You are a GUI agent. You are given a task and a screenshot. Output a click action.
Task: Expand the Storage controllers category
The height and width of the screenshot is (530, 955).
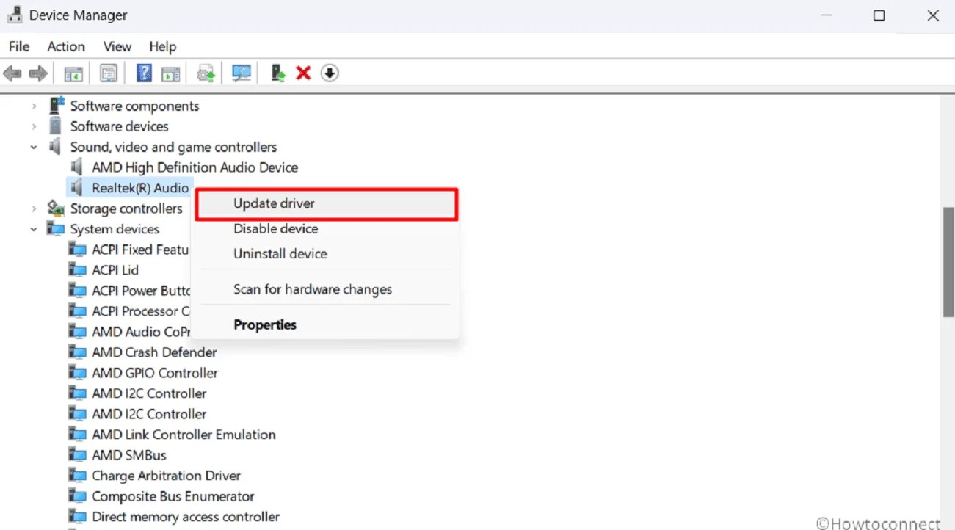(33, 208)
